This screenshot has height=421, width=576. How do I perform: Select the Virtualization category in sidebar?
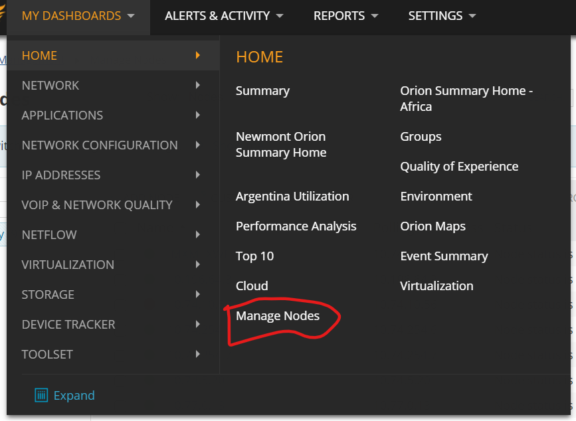click(113, 265)
